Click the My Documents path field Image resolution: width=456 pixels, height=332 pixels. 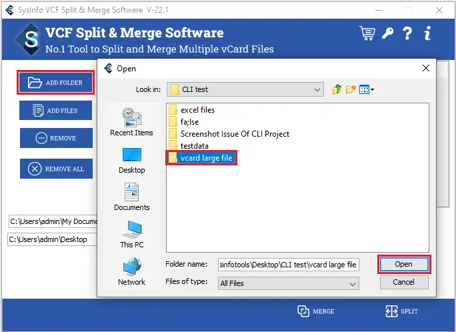pyautogui.click(x=53, y=221)
